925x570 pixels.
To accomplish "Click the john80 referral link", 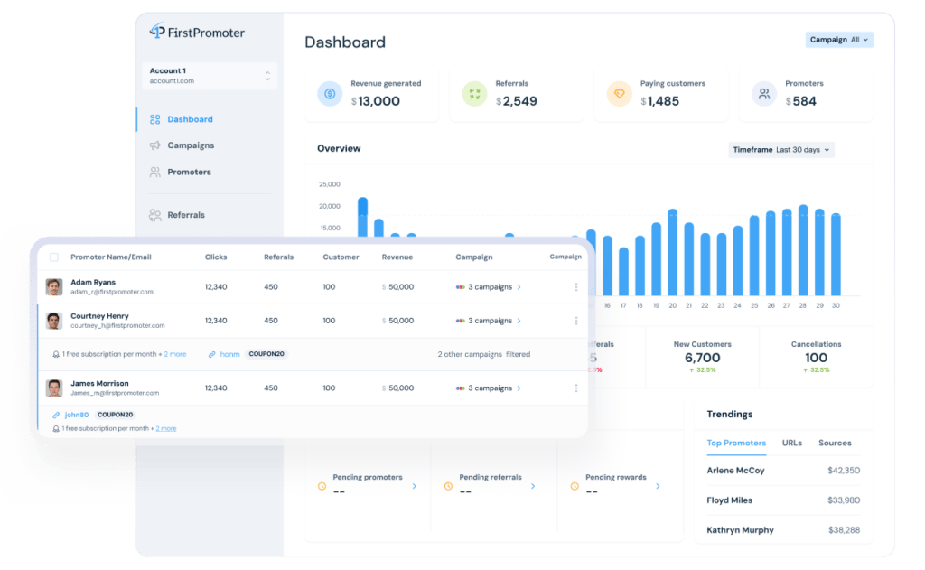I will [77, 415].
